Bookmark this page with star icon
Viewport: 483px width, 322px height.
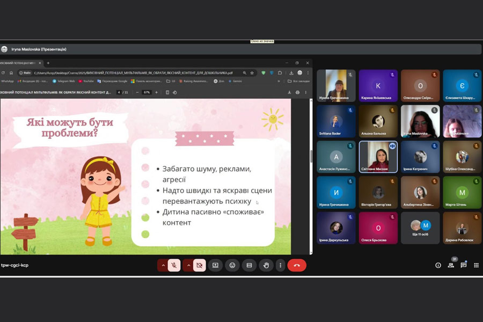point(252,73)
